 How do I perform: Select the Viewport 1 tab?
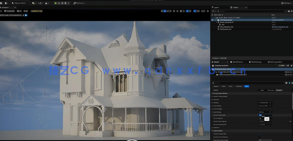pyautogui.click(x=6, y=8)
